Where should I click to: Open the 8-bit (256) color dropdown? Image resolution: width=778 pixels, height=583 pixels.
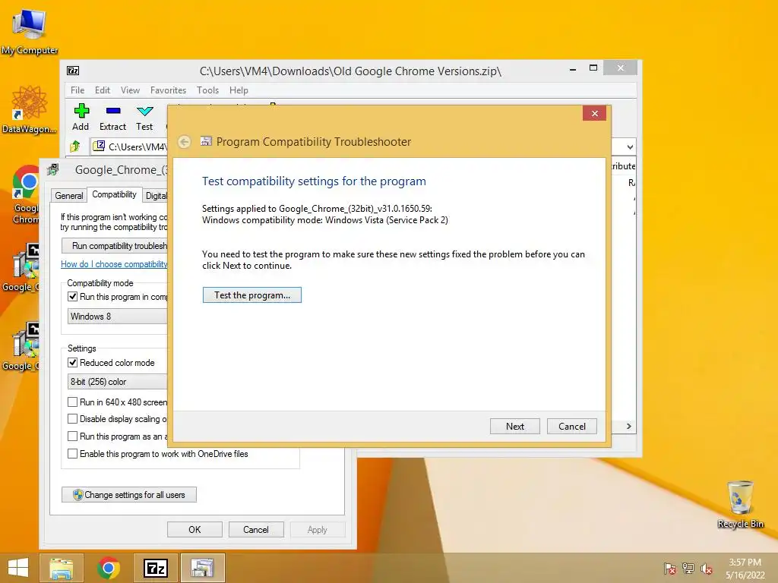(x=117, y=382)
